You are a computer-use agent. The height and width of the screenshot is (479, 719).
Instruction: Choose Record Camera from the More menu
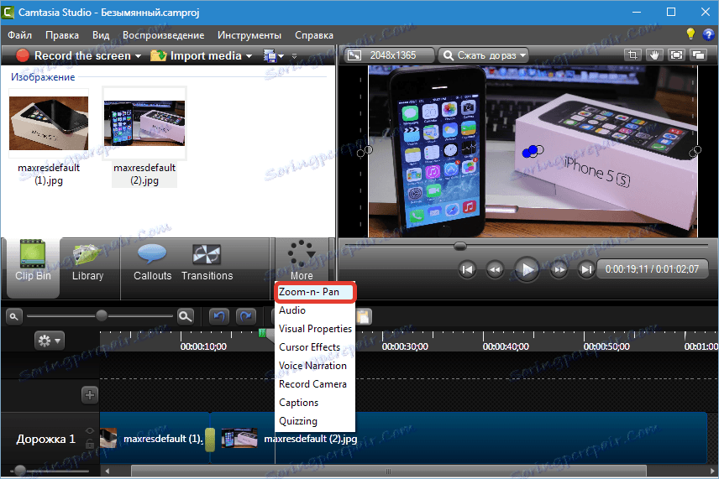click(314, 384)
